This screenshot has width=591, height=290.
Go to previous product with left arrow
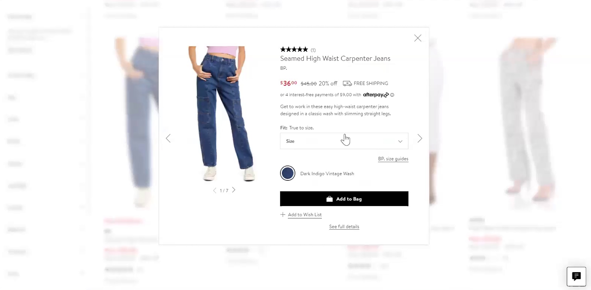tap(168, 138)
